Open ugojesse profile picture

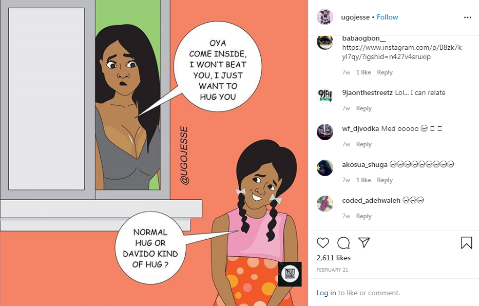(x=325, y=17)
